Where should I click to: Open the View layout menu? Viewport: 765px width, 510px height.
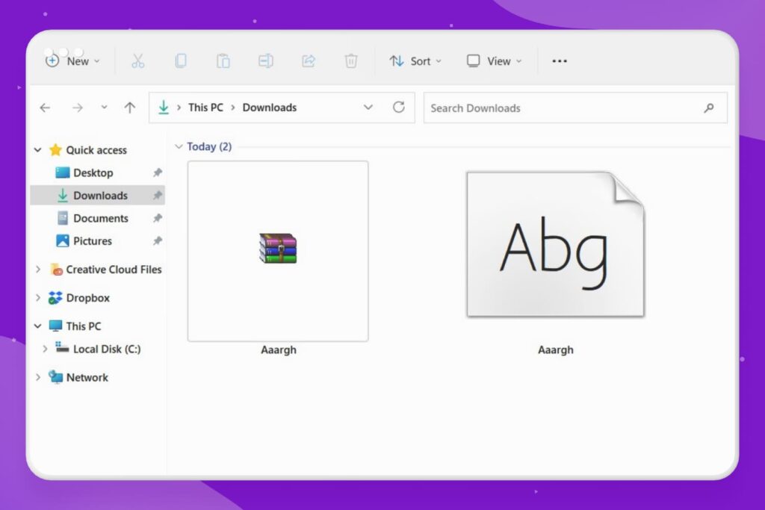coord(494,61)
